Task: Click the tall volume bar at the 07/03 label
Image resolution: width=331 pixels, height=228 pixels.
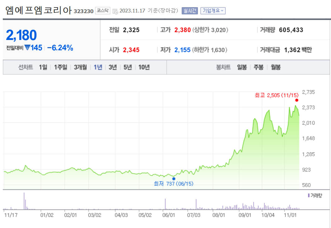Action: point(196,204)
